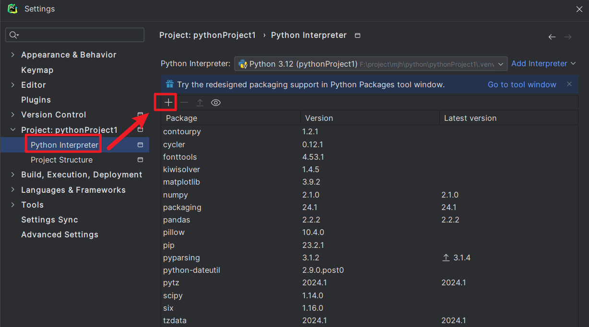The width and height of the screenshot is (589, 327).
Task: Select the pip package row
Action: [x=369, y=245]
